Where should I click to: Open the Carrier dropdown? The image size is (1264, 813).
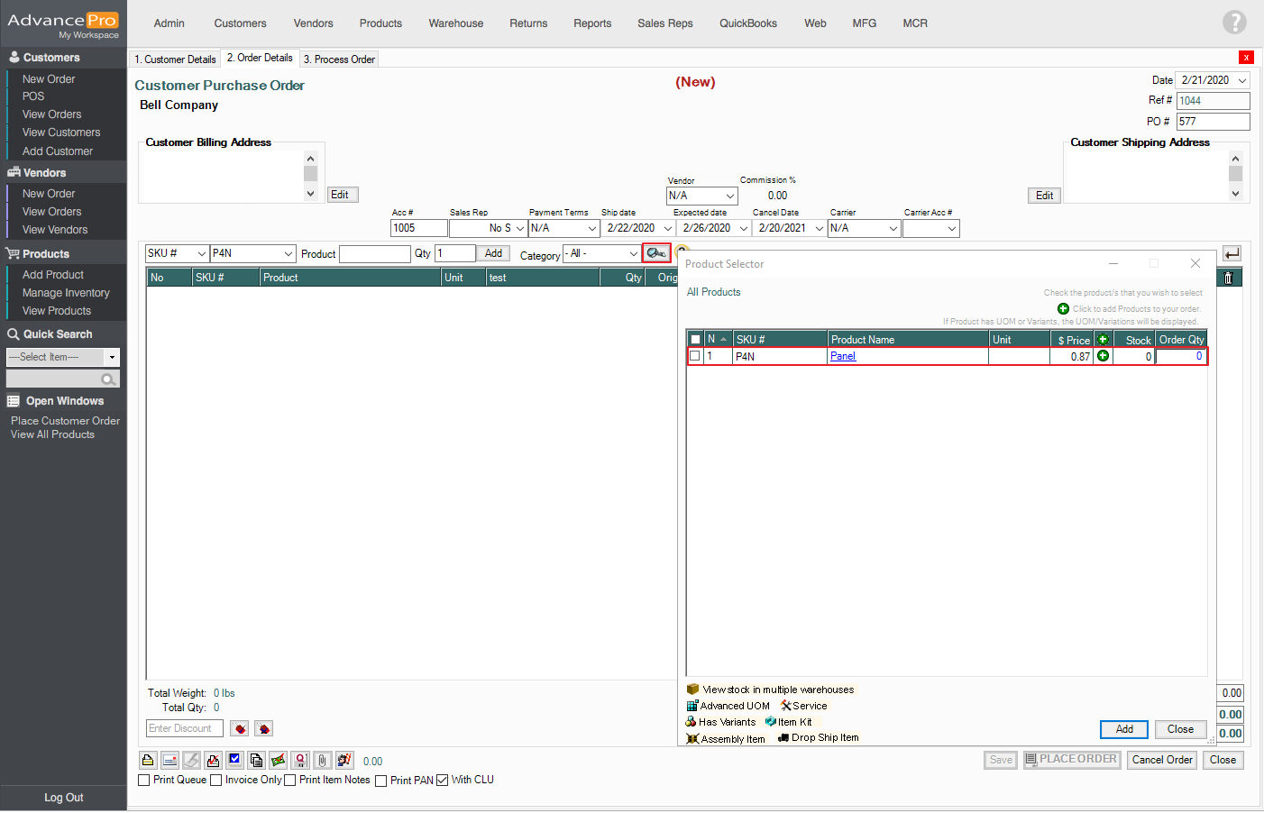(x=893, y=229)
